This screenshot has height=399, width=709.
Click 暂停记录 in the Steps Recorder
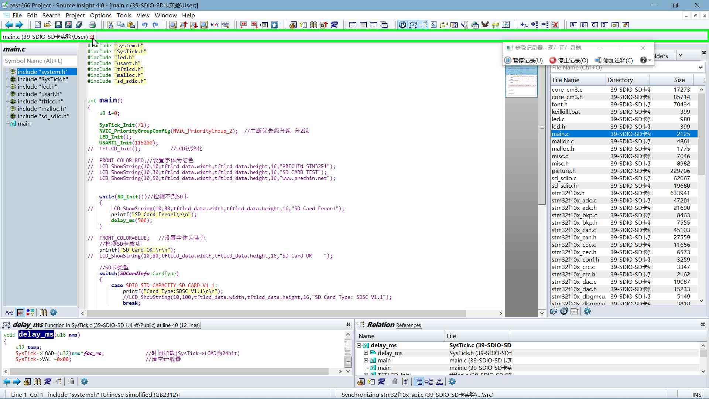pyautogui.click(x=524, y=60)
